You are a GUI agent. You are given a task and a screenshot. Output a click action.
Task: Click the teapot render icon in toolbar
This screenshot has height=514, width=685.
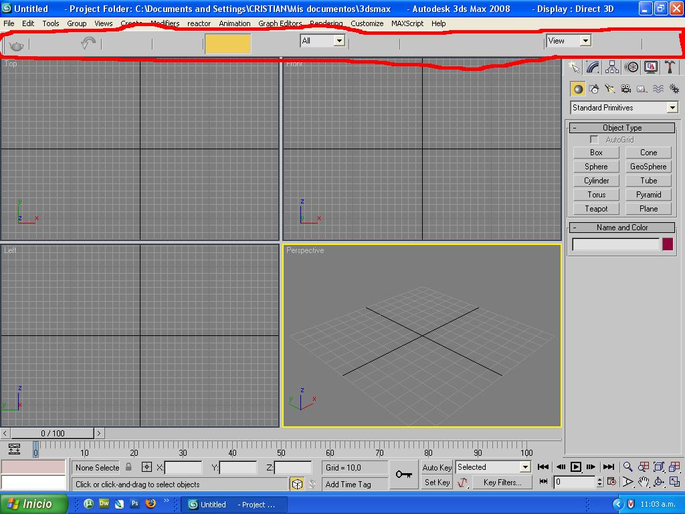click(16, 45)
